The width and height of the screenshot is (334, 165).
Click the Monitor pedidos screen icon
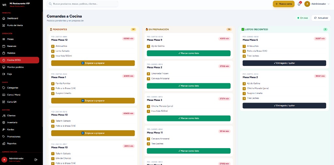click(4, 67)
